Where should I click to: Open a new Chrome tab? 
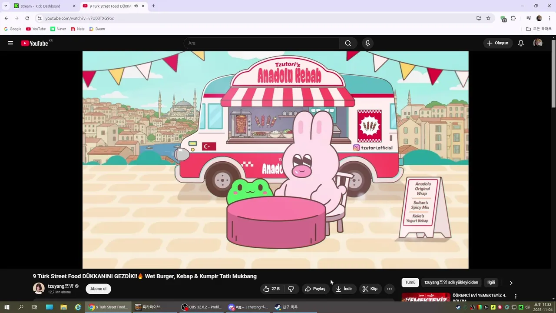click(153, 6)
